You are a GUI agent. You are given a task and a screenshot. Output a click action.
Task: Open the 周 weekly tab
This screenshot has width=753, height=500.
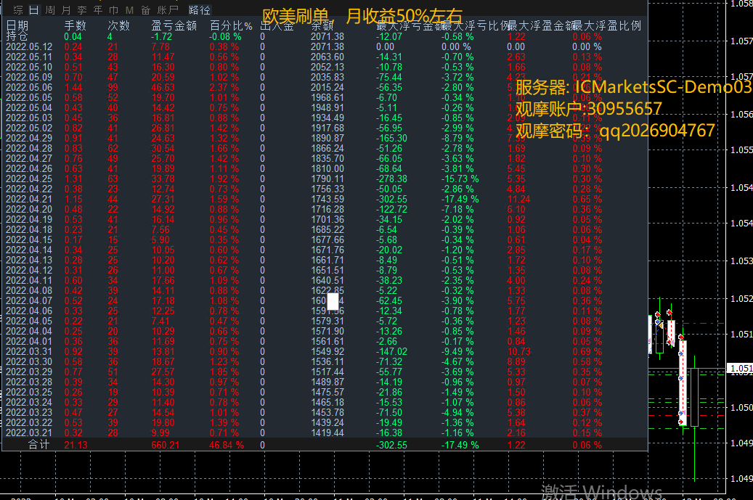pos(50,10)
